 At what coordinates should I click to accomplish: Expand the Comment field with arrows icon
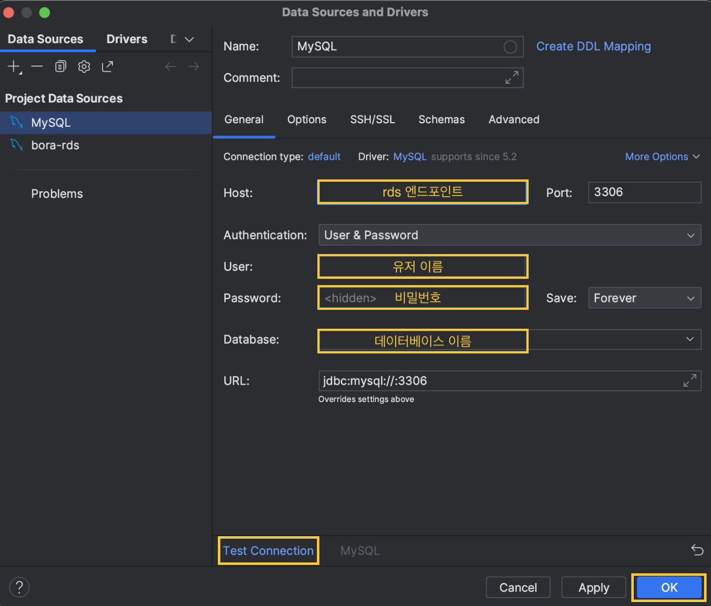pos(512,77)
